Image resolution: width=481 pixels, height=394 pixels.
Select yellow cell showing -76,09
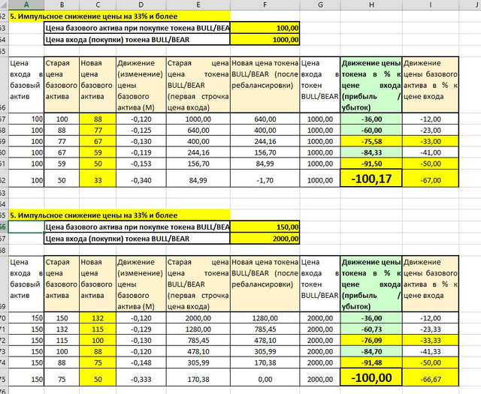371,341
